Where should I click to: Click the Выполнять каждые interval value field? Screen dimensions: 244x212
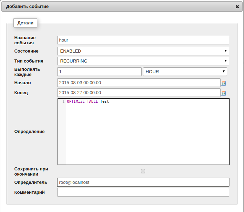(x=99, y=72)
